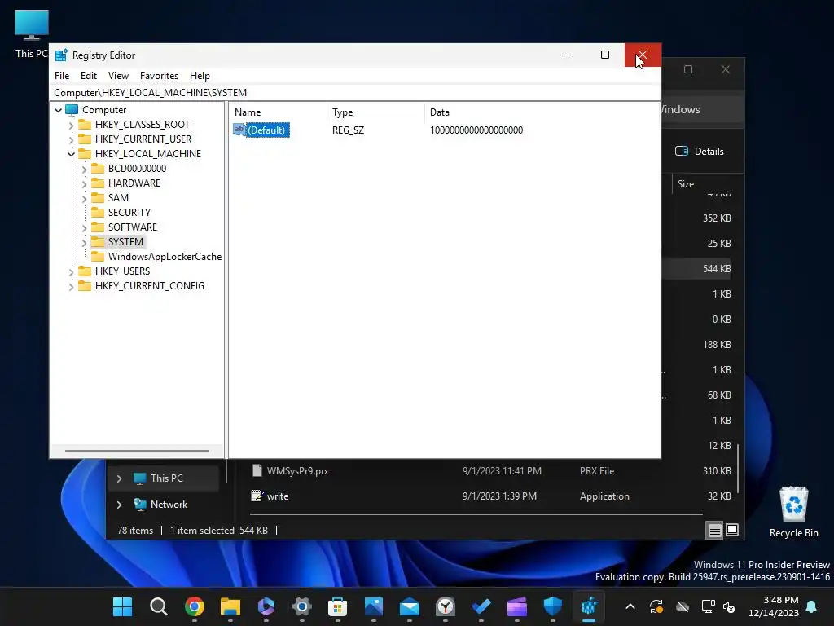
Task: Switch File Explorer to large thumbnails view
Action: [732, 530]
